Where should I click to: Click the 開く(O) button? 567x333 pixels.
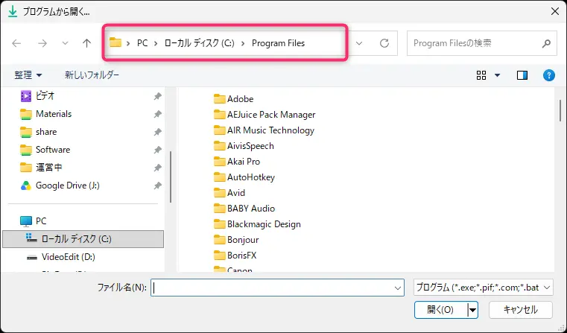point(440,310)
